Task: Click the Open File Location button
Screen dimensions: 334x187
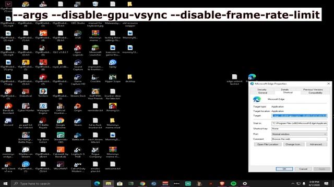Action: [268, 144]
